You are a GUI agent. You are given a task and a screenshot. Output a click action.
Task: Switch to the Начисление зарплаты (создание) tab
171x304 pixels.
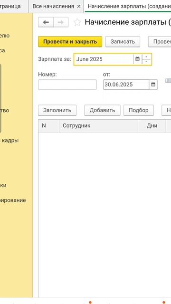128,6
